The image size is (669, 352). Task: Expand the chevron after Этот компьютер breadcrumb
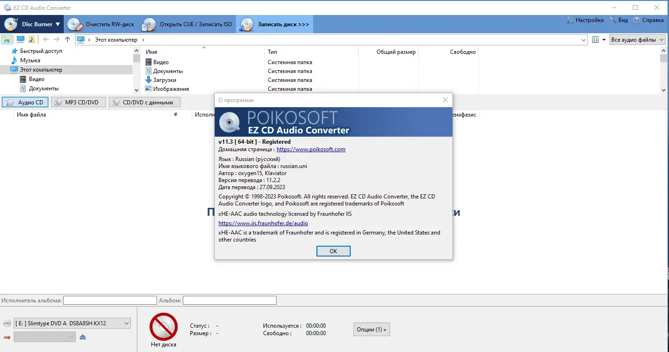[x=143, y=40]
